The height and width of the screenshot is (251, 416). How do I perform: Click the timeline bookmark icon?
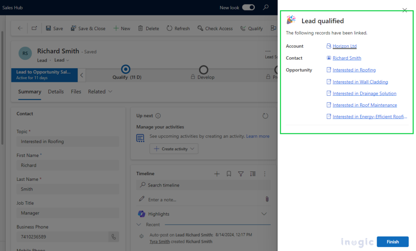coord(229,174)
